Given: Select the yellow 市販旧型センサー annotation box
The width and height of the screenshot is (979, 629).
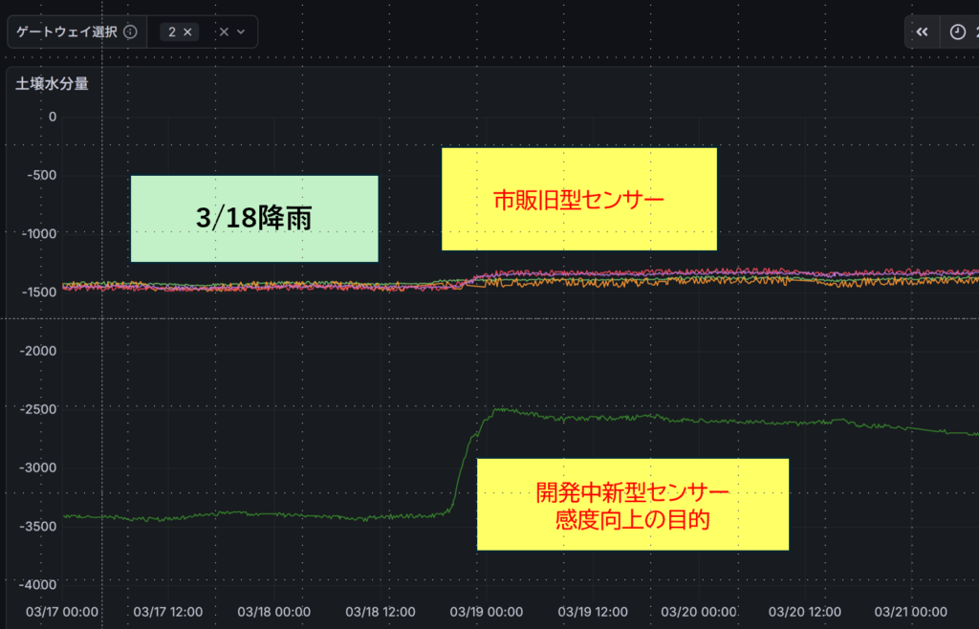Looking at the screenshot, I should pyautogui.click(x=578, y=199).
